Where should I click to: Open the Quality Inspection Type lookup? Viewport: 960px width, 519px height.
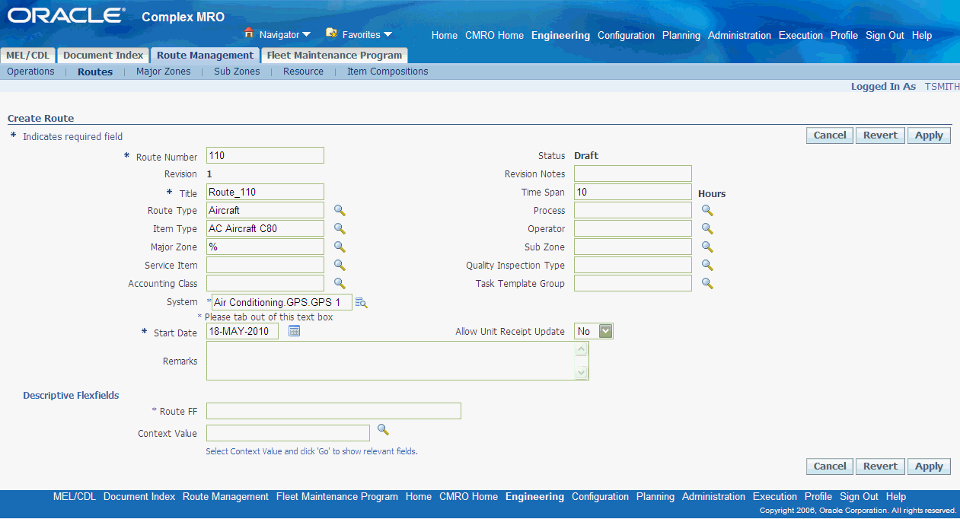pyautogui.click(x=707, y=266)
